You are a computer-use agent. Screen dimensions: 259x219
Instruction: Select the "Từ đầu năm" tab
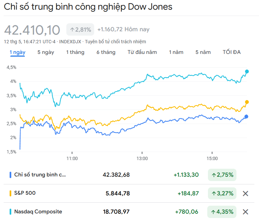pos(142,52)
